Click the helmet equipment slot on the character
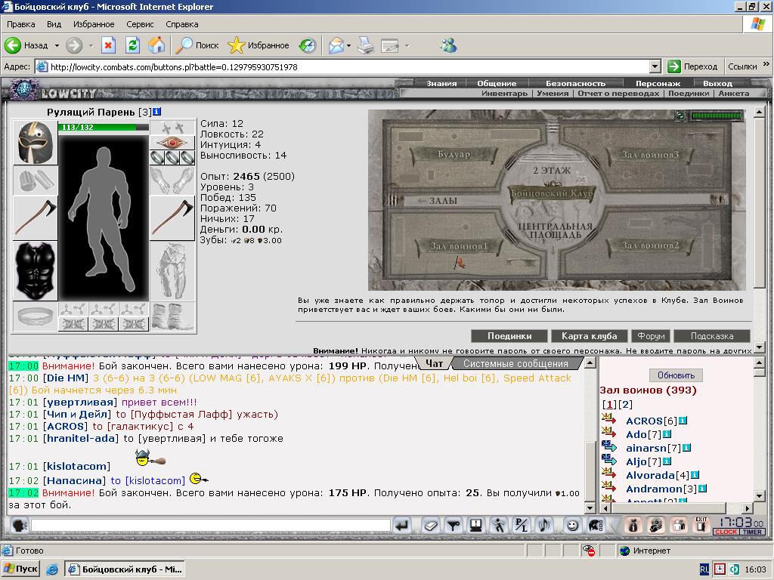Viewport: 774px width, 580px height. tap(35, 143)
